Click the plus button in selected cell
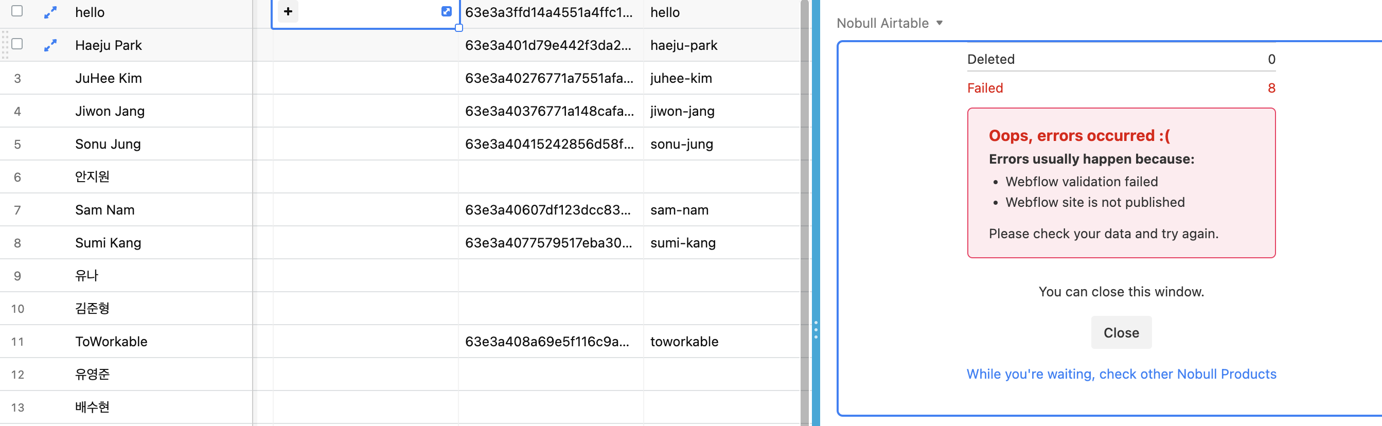 288,11
